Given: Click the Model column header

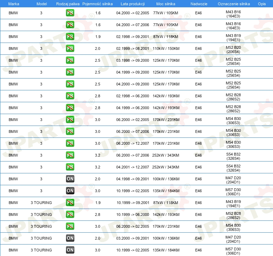Looking at the screenshot, I should pos(42,4).
